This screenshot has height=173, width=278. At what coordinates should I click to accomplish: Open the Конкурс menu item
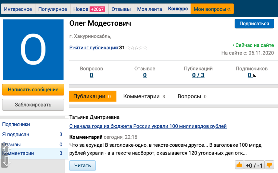pos(178,9)
